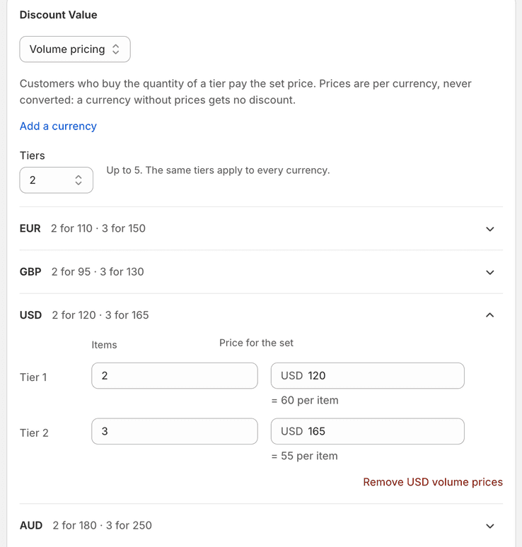
Task: Click the 'Up to 5' tiers help text
Action: click(219, 170)
